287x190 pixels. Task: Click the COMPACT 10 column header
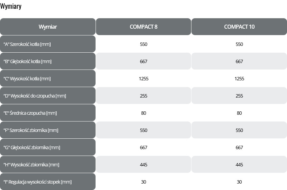pos(239,27)
